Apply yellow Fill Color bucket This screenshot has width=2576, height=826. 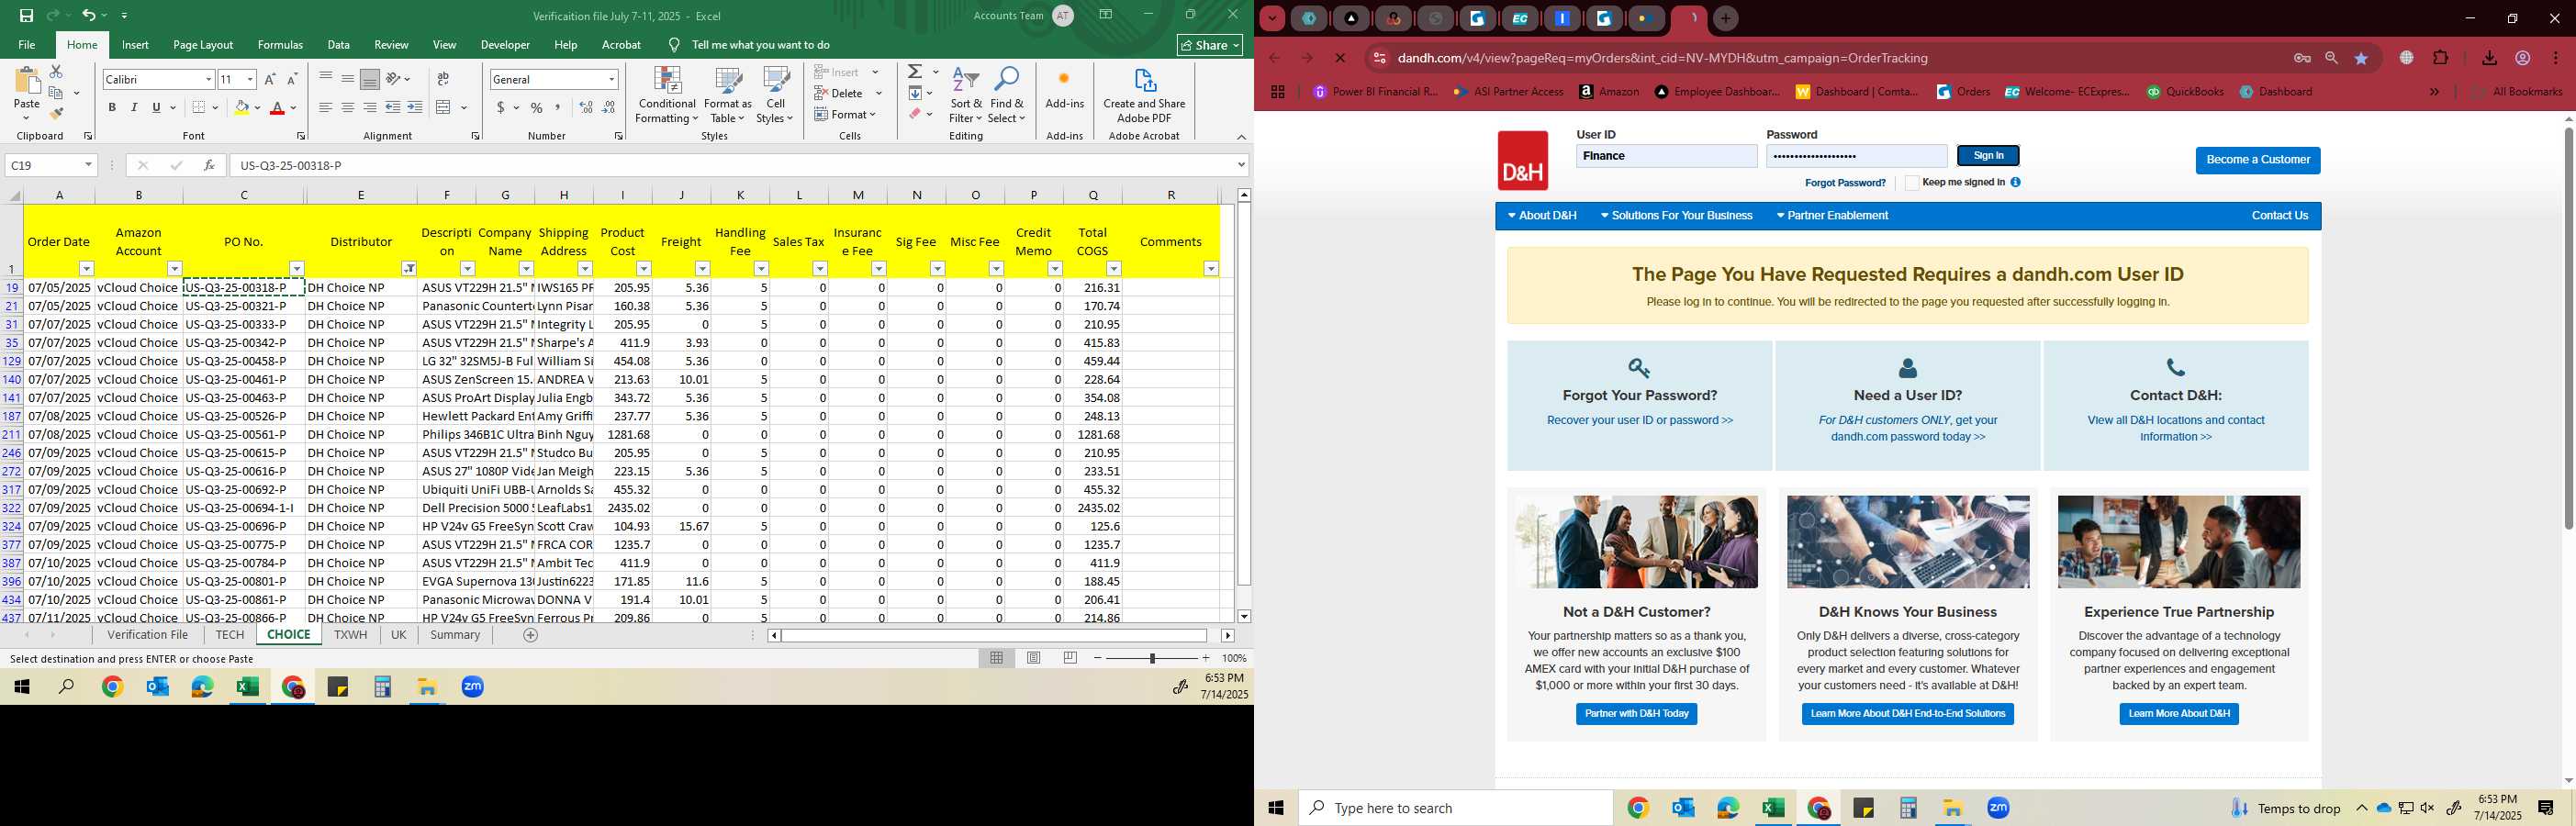241,107
